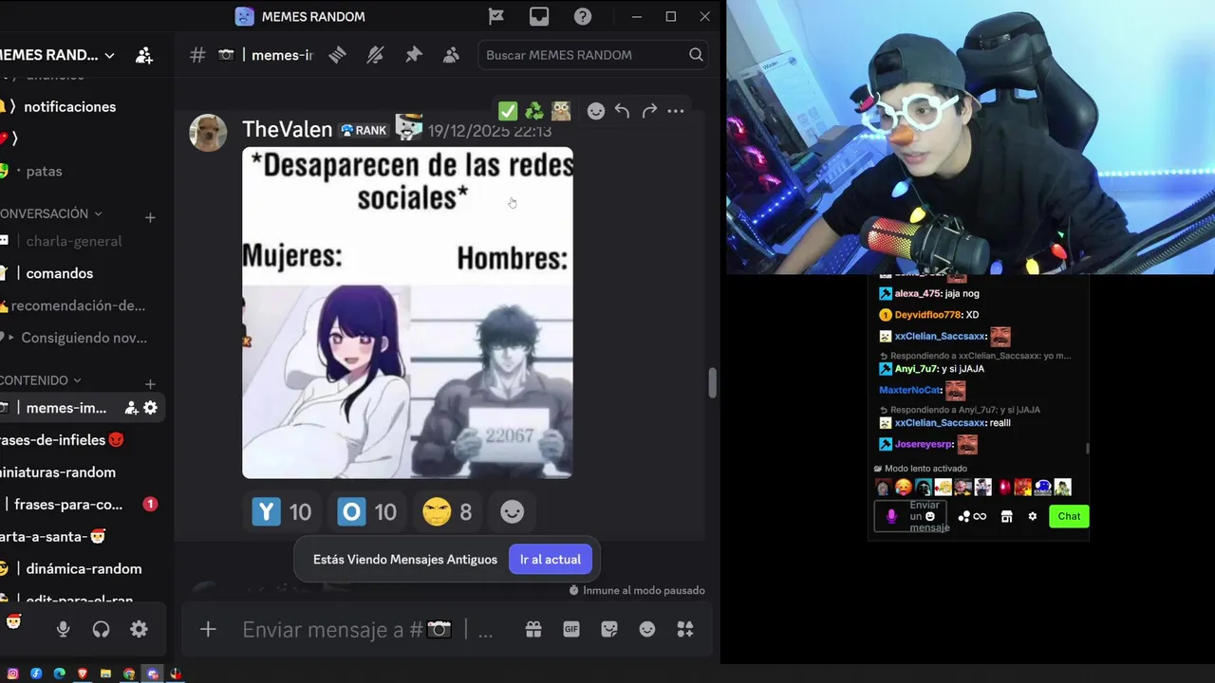This screenshot has width=1215, height=683.
Task: Open the meme image attachment
Action: tap(407, 312)
